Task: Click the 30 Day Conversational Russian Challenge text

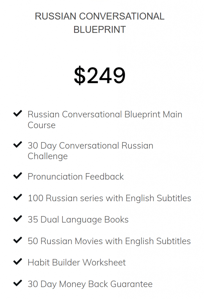Action: coord(90,151)
